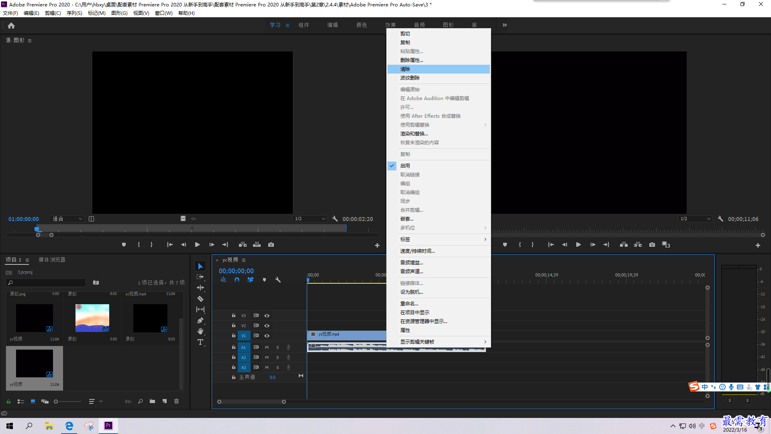Image resolution: width=771 pixels, height=434 pixels.
Task: Click the project panel search field
Action: [47, 283]
